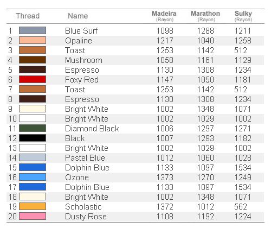The height and width of the screenshot is (228, 271).
Task: Select the Espresso name in row 5
Action: (82, 70)
